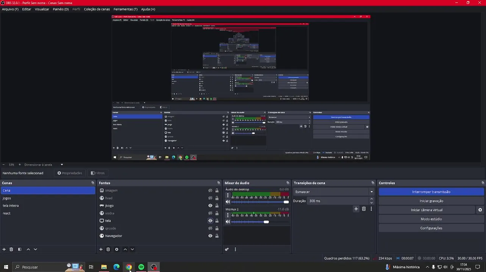
Task: Click Iniciar câmera virtual button
Action: tap(427, 210)
